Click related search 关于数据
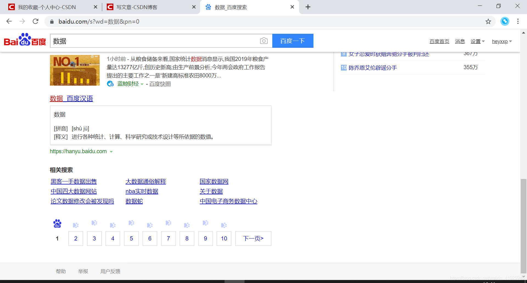 tap(211, 191)
